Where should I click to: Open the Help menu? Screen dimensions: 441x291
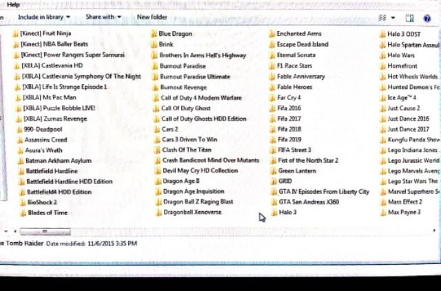[13, 4]
